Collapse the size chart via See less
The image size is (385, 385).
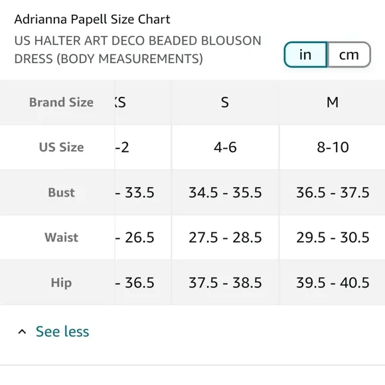coord(62,331)
